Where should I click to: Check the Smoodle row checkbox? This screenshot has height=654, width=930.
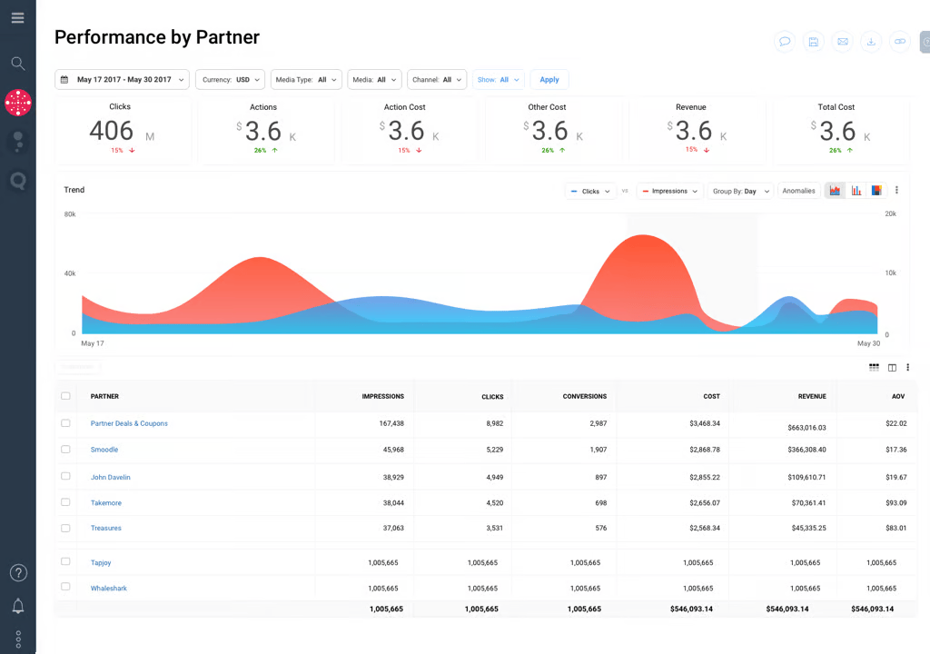click(65, 450)
